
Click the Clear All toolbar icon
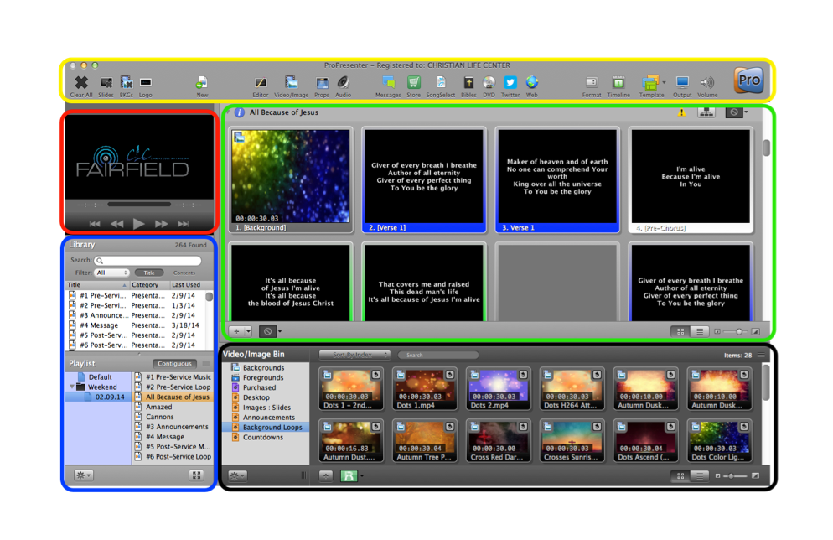point(81,83)
